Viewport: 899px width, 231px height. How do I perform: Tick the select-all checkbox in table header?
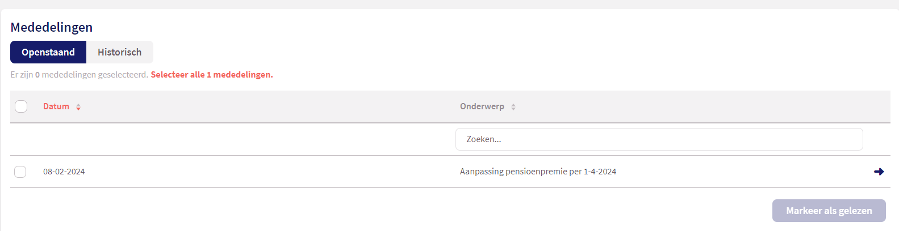[21, 106]
